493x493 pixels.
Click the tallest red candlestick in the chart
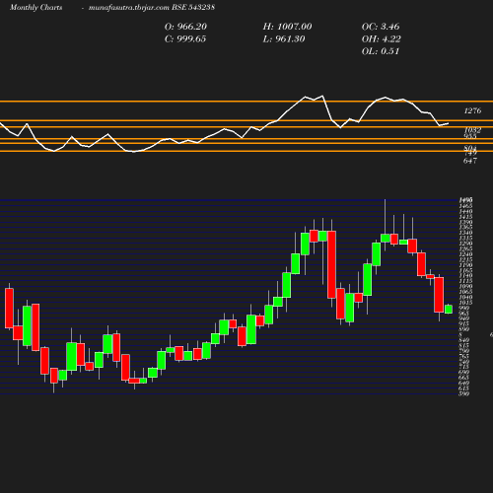click(x=331, y=264)
